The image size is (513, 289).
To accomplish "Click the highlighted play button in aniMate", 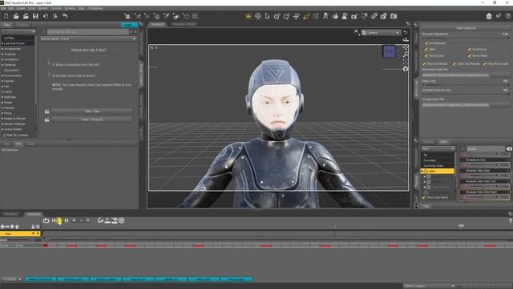I will pyautogui.click(x=59, y=221).
